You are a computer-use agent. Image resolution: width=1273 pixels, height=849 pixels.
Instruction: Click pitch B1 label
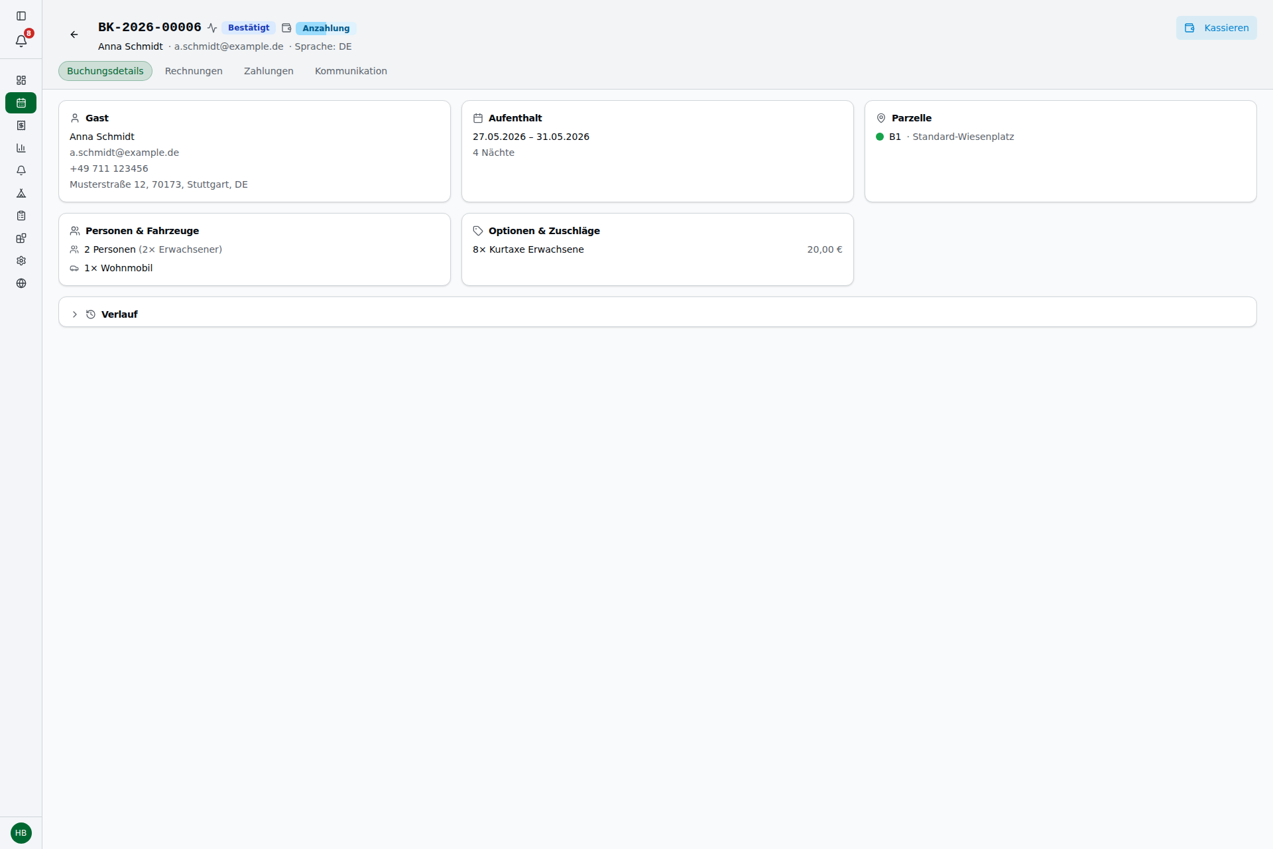click(895, 137)
